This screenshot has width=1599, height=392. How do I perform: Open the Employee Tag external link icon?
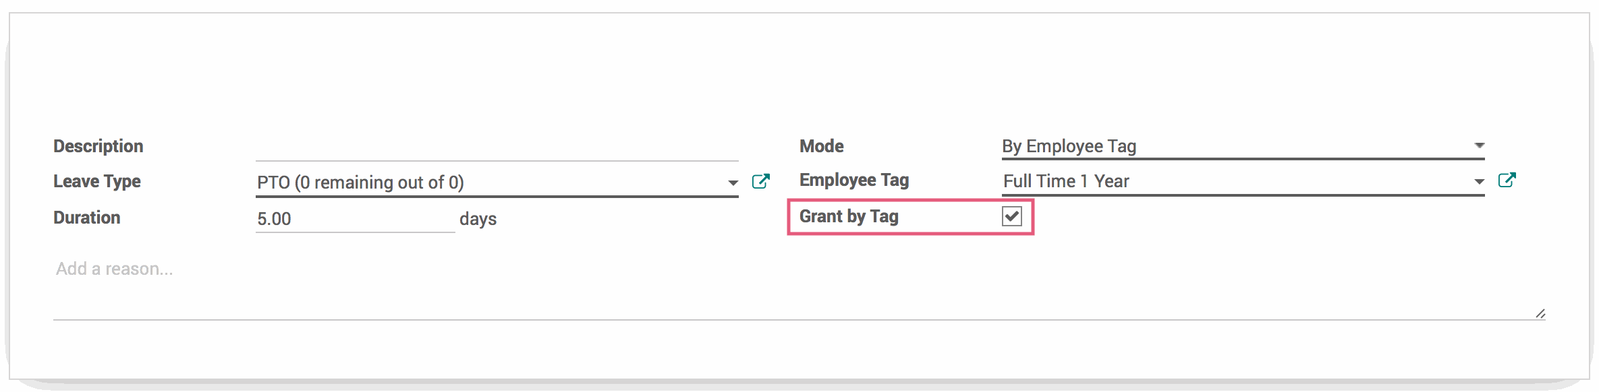1507,181
